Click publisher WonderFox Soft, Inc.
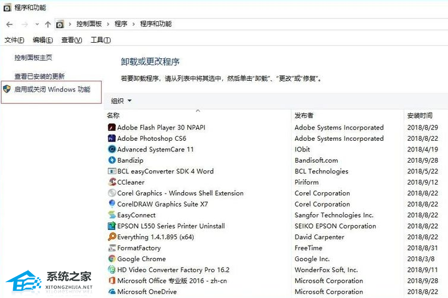Screen dimensions: 448x298 326,270
